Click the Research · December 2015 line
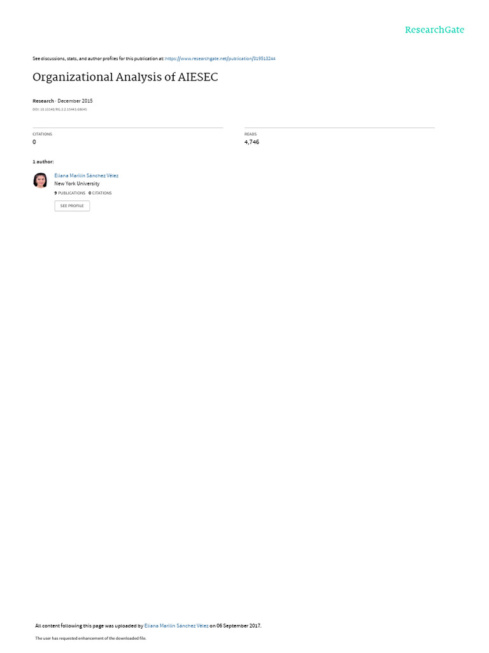The width and height of the screenshot is (489, 653). pyautogui.click(x=62, y=101)
